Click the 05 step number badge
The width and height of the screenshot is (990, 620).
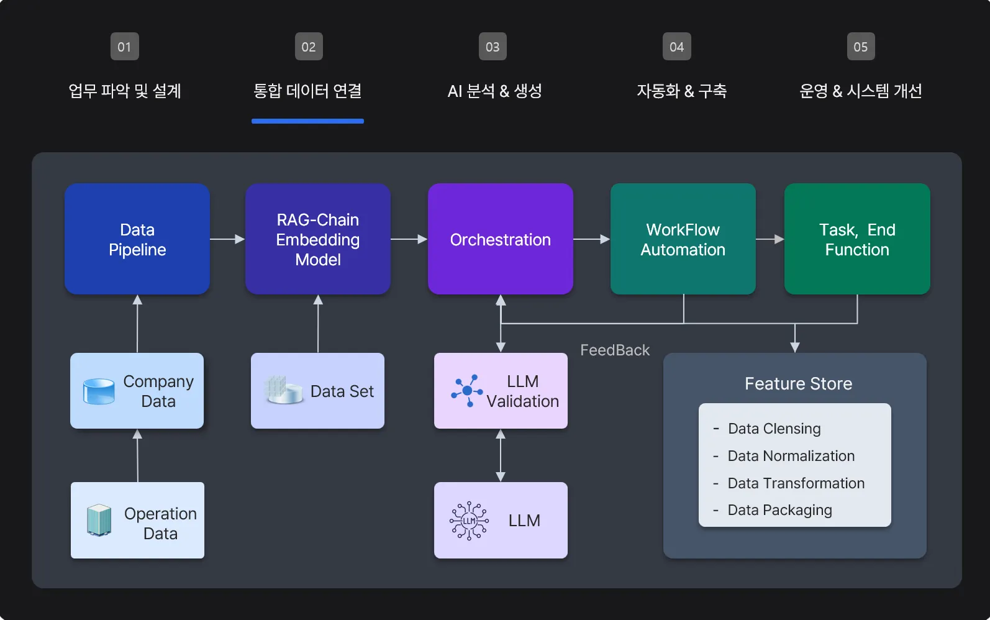861,47
